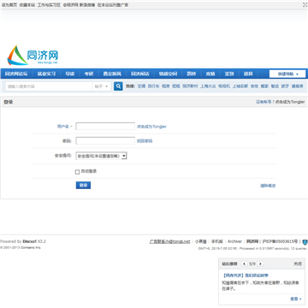308x308 pixels.
Task: Click the ad@tongji.net advertising contact link
Action: (x=169, y=241)
